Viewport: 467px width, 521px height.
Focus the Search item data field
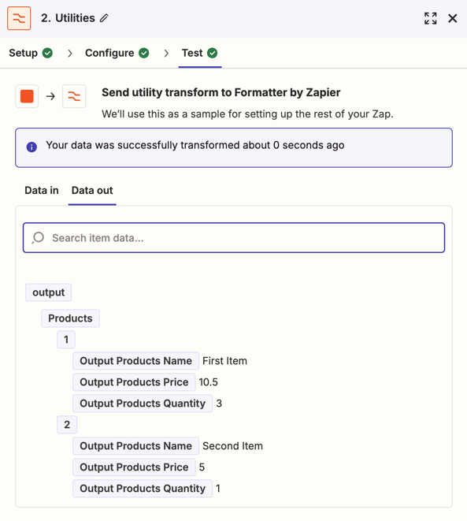point(234,237)
